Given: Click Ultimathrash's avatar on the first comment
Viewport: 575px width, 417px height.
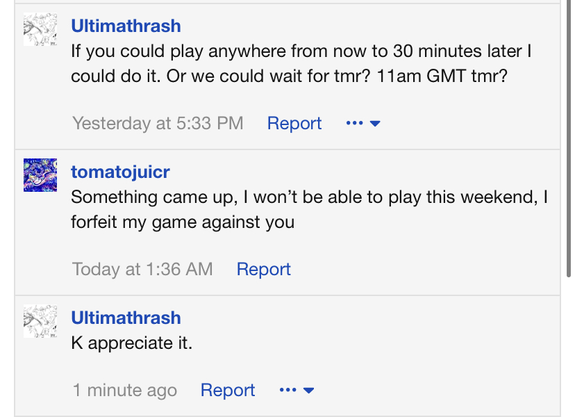Looking at the screenshot, I should tap(40, 29).
